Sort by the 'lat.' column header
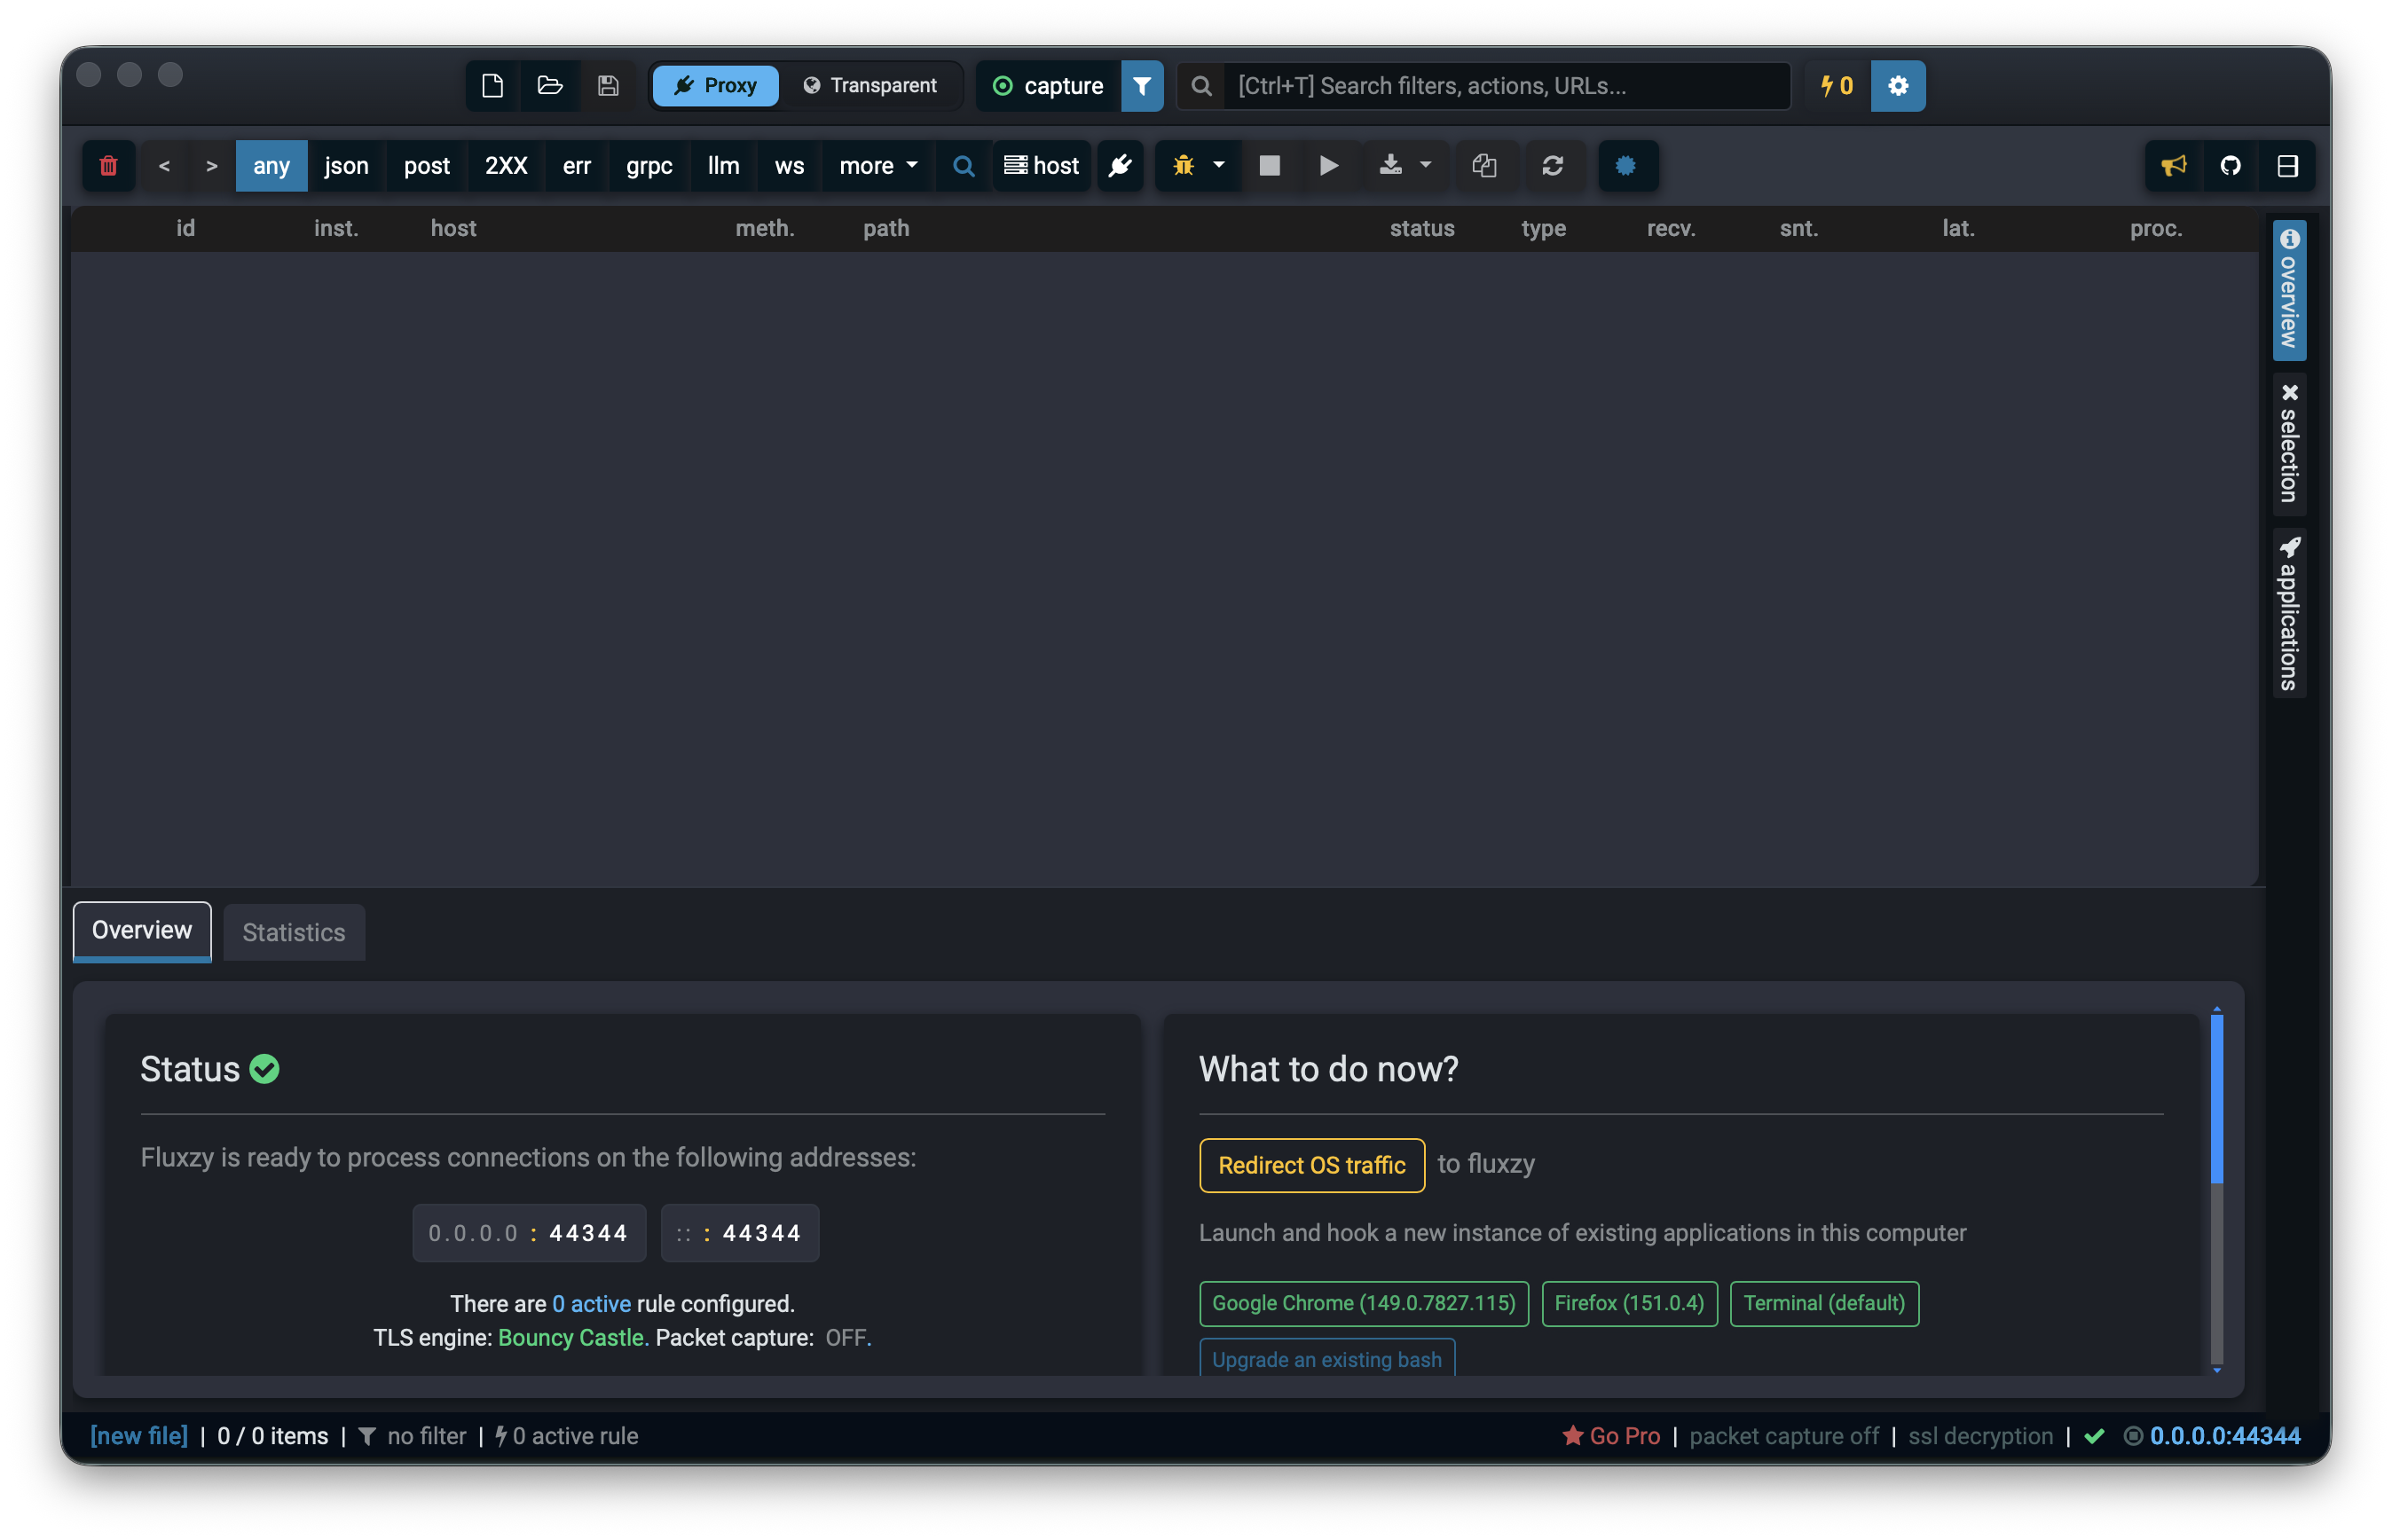 (1958, 229)
